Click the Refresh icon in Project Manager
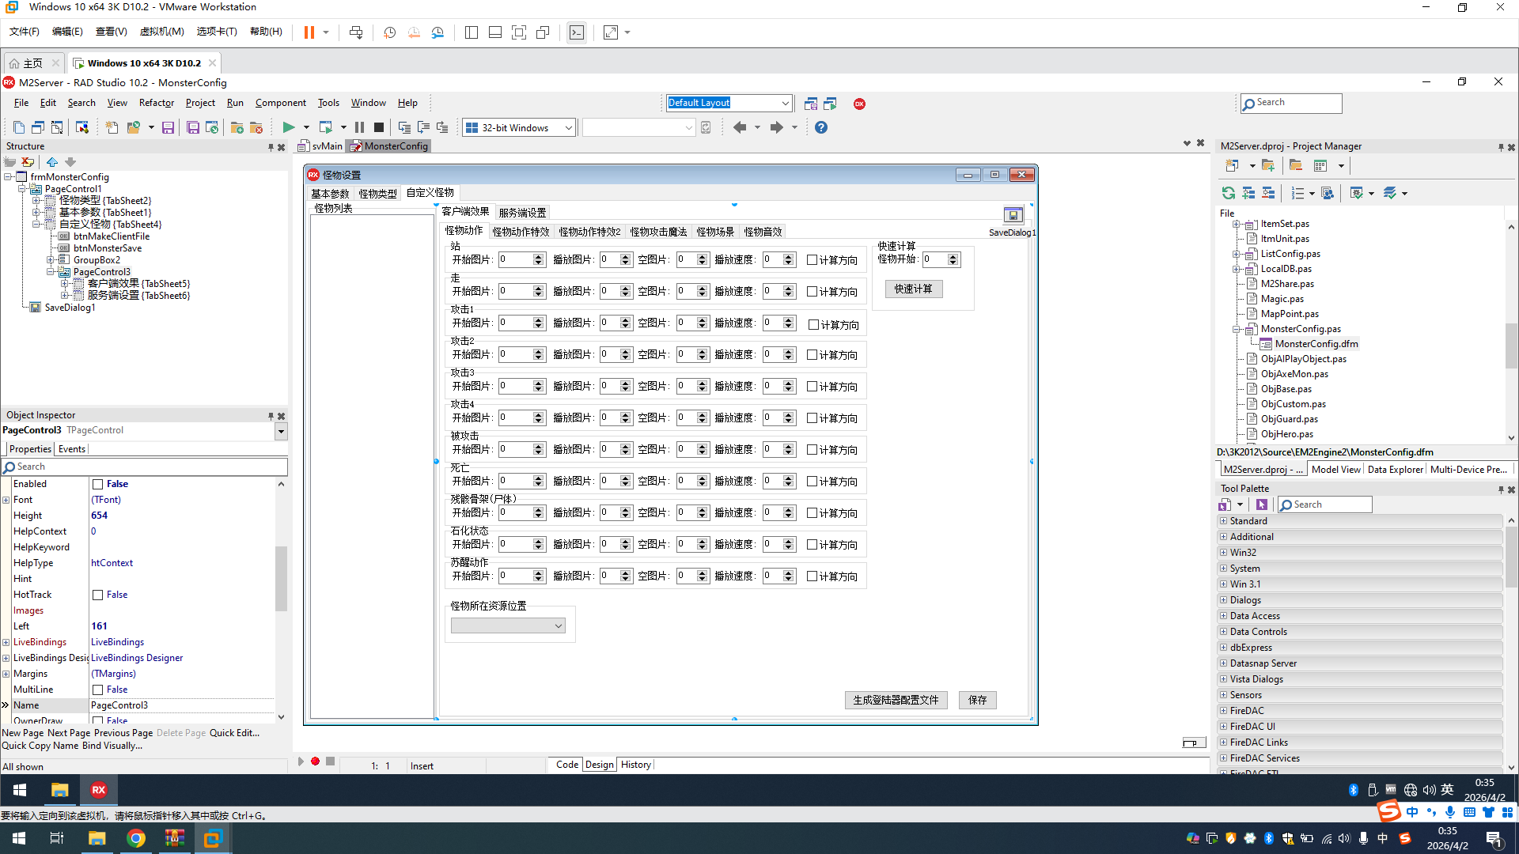 [1228, 193]
